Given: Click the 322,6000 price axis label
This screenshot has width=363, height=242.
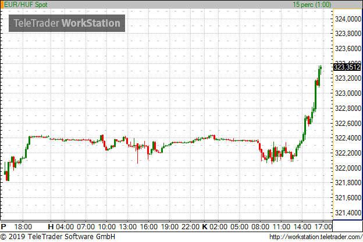Looking at the screenshot, I should [348, 123].
